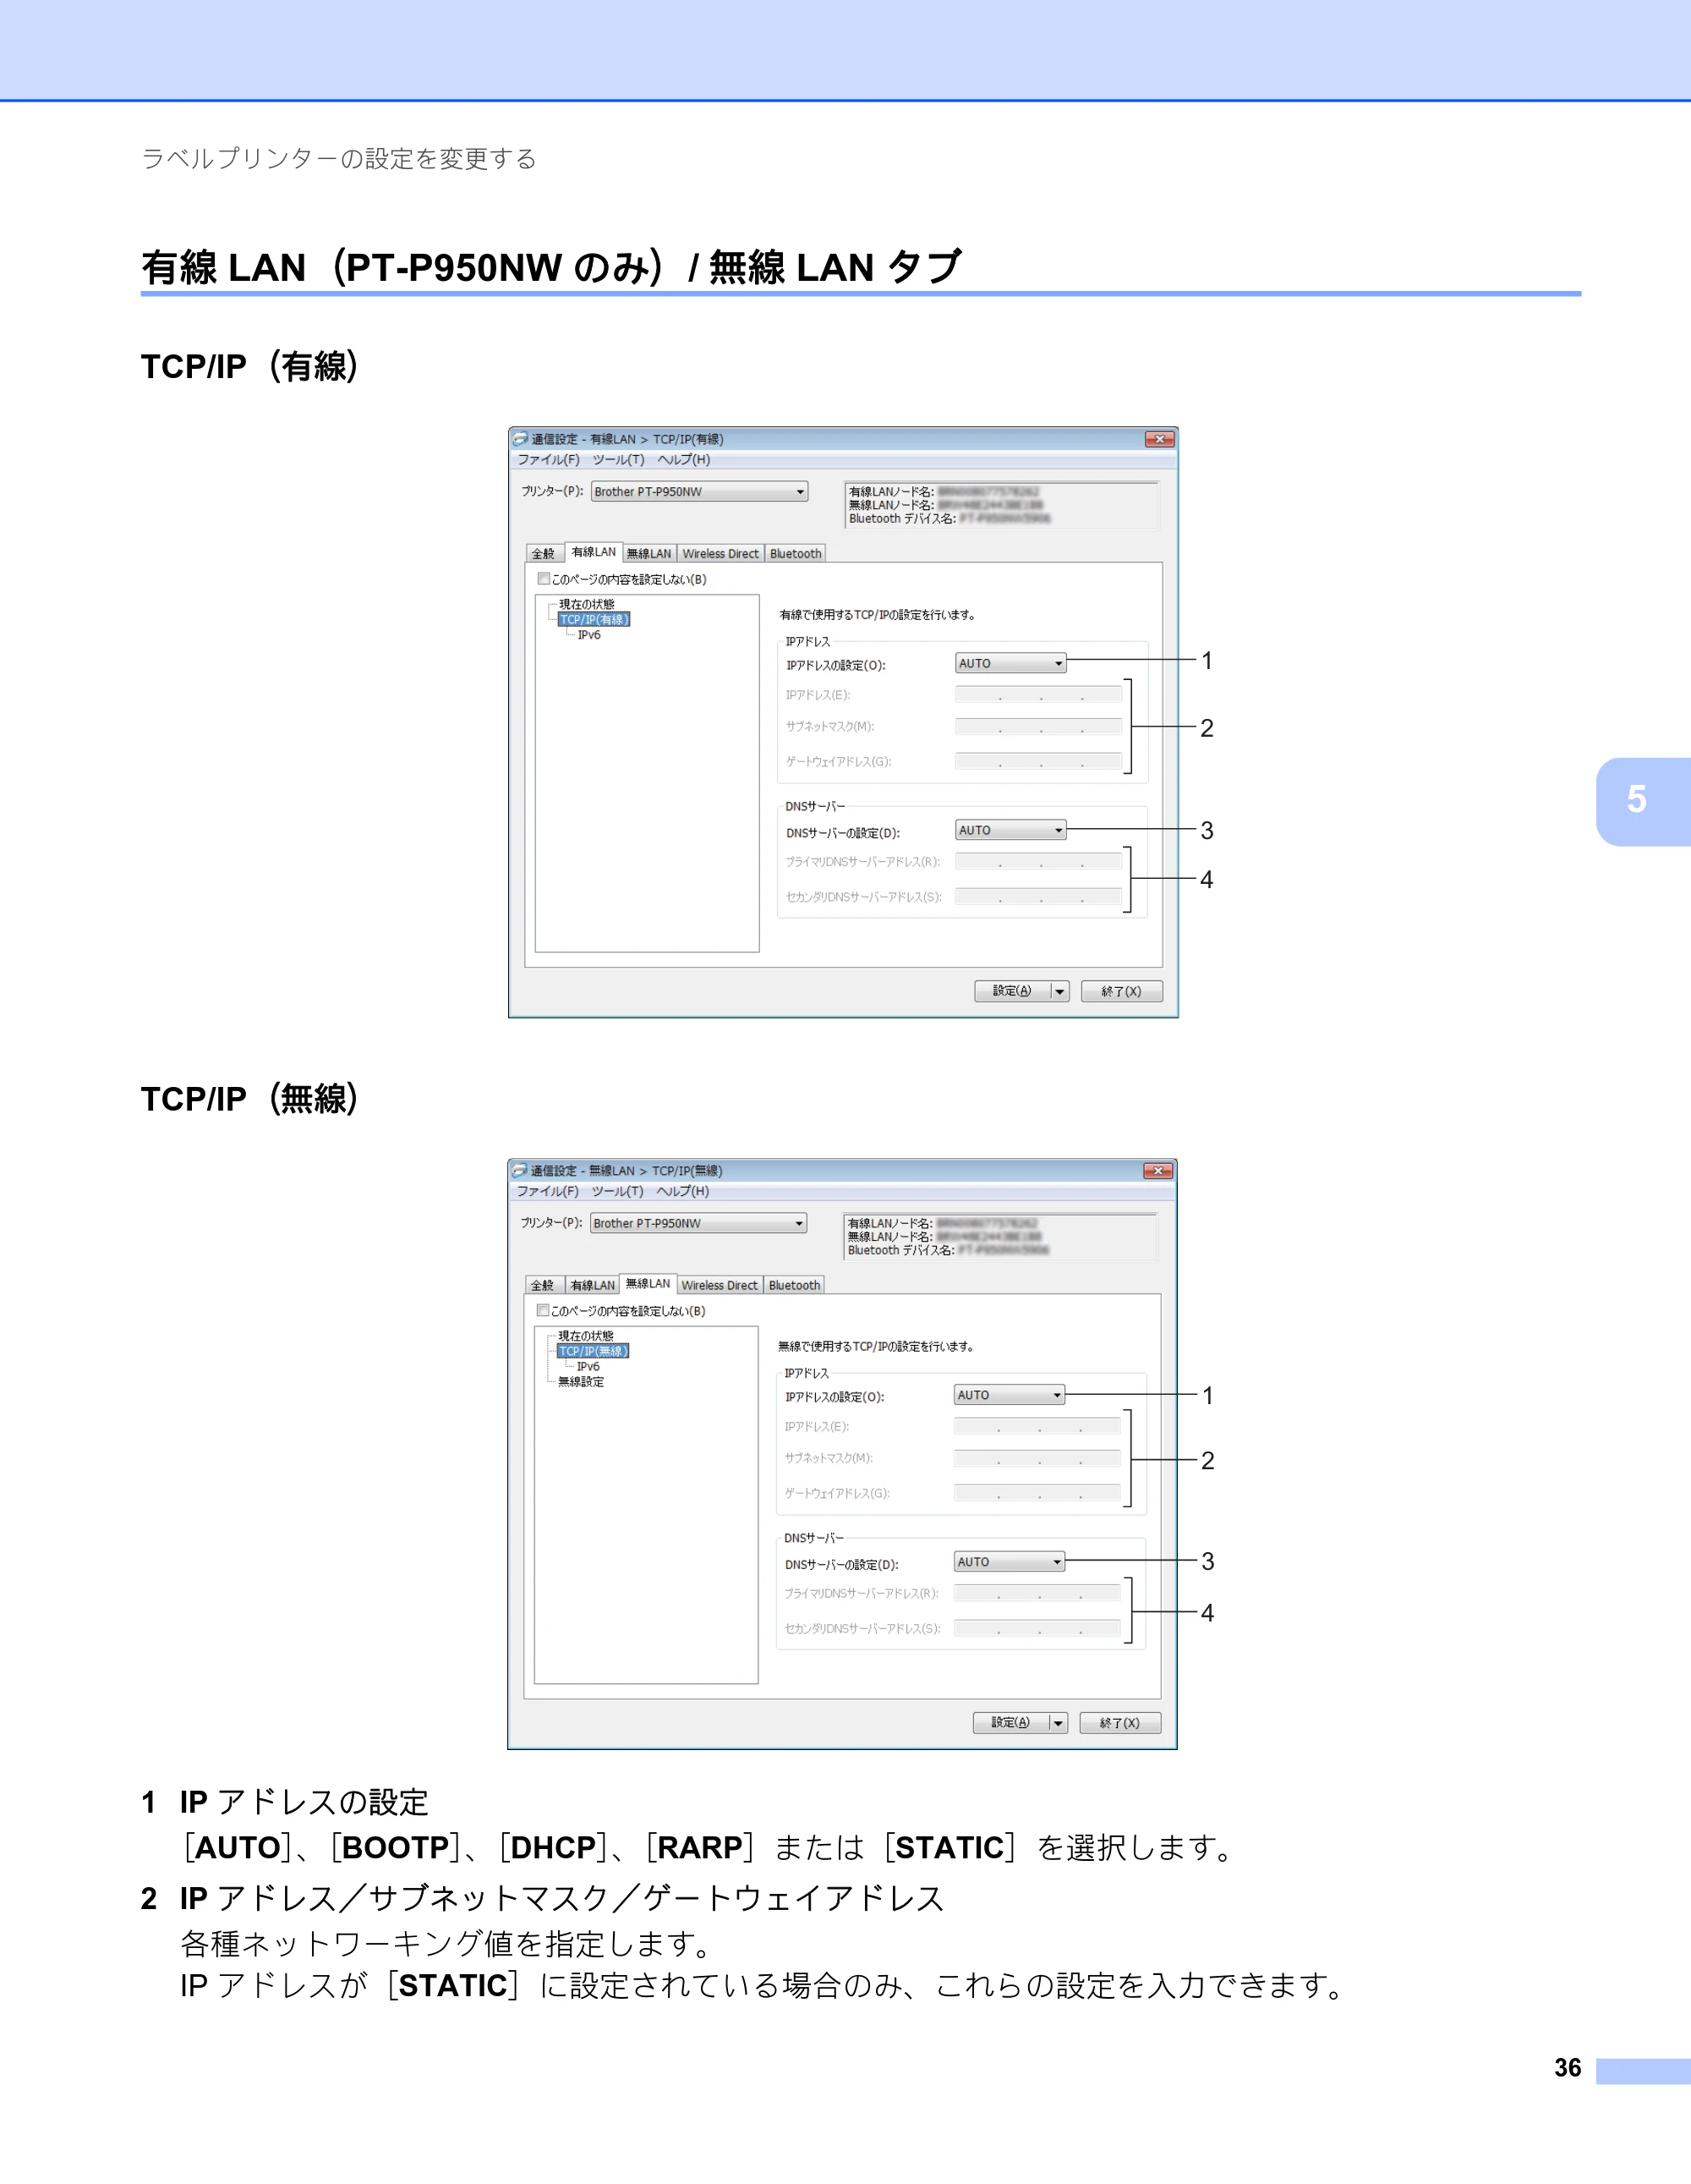Open printer dropdown in the wireless LAN dialog
Image resolution: width=1691 pixels, height=2184 pixels.
[698, 1224]
